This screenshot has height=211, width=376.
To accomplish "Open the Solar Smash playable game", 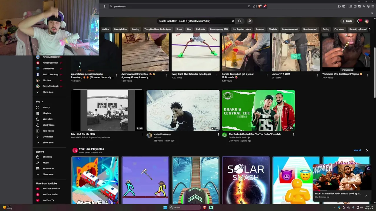I will 246,180.
